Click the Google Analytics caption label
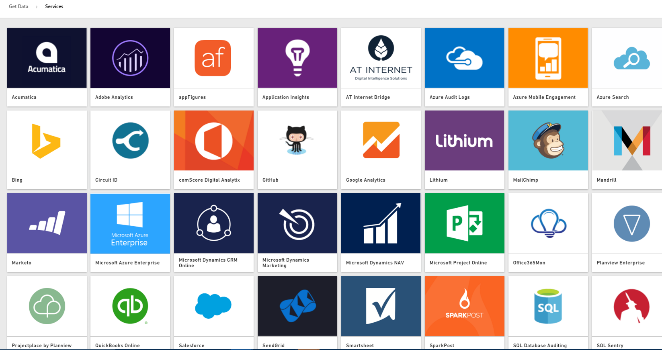 366,180
